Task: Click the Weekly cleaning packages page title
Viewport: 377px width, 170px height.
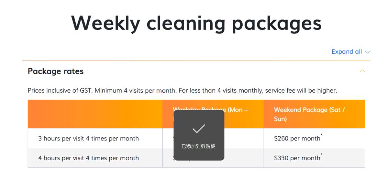Action: (x=196, y=23)
